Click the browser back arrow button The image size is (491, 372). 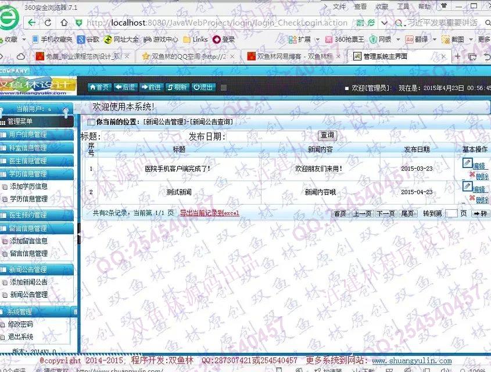click(31, 23)
